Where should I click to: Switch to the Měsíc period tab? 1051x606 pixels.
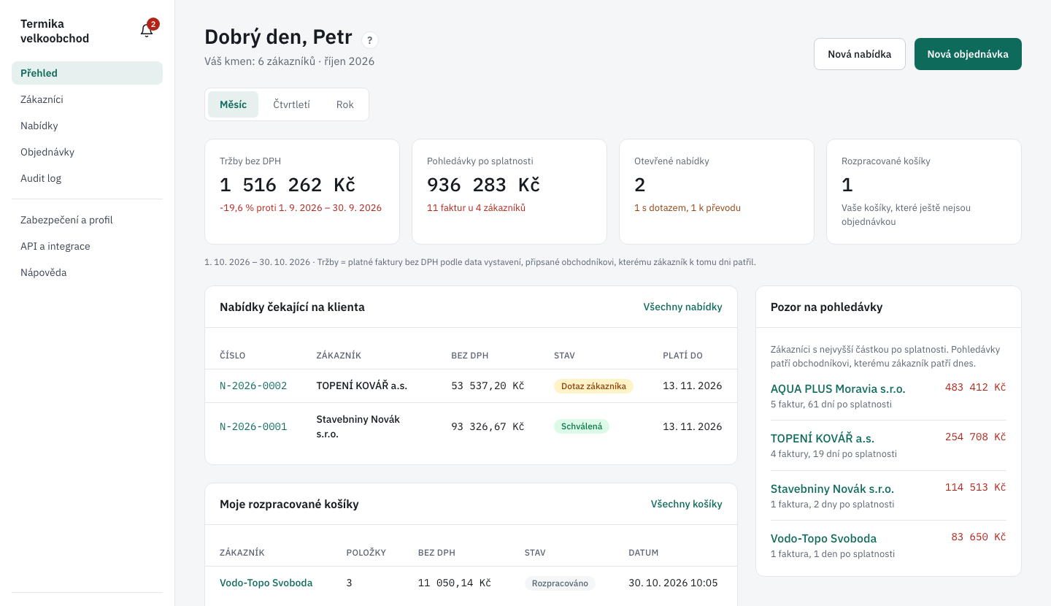click(x=233, y=104)
